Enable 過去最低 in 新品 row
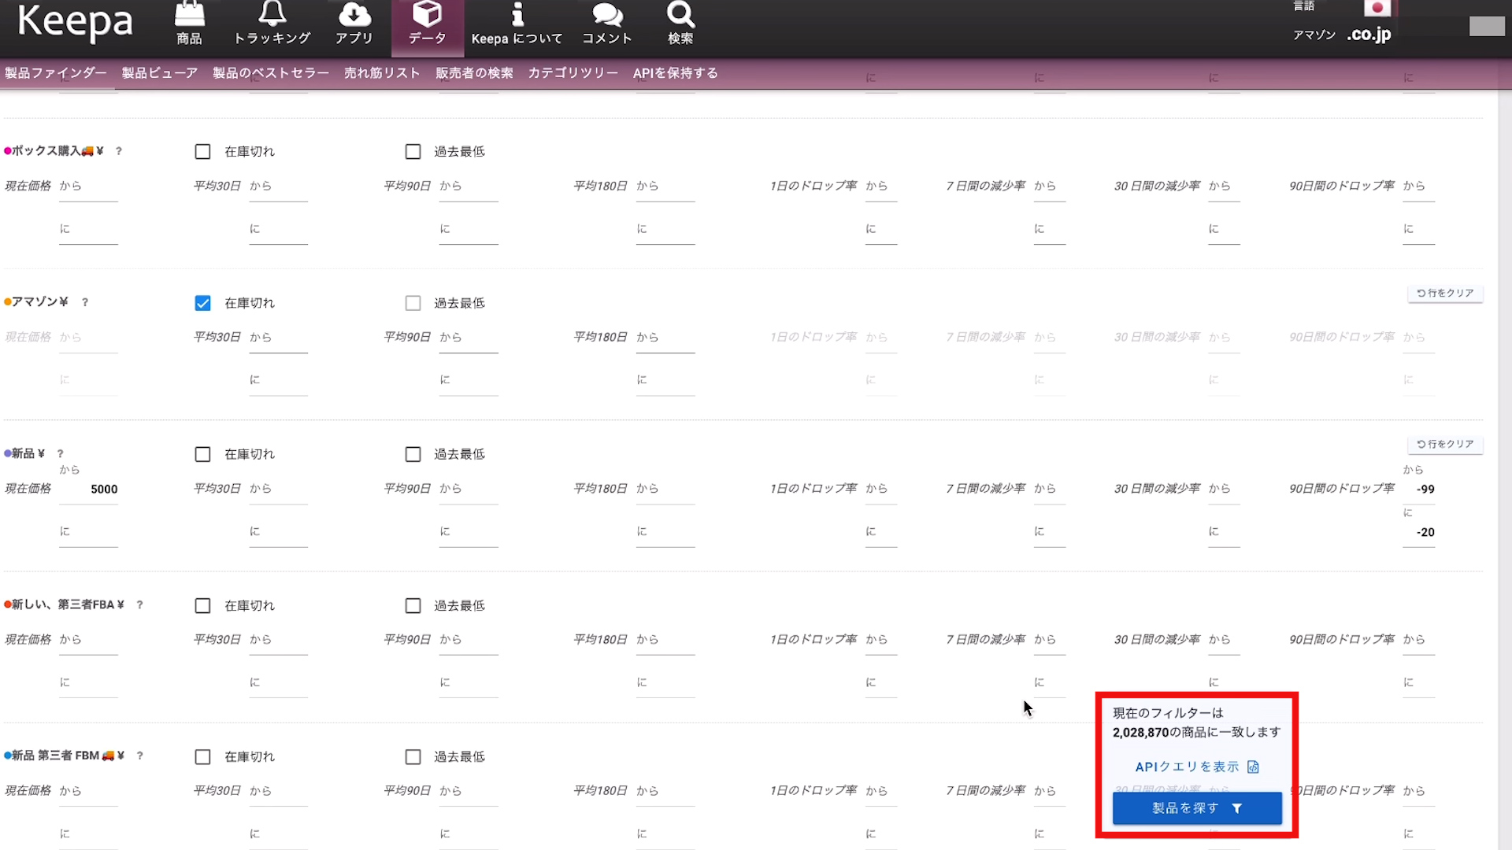 [x=413, y=454]
